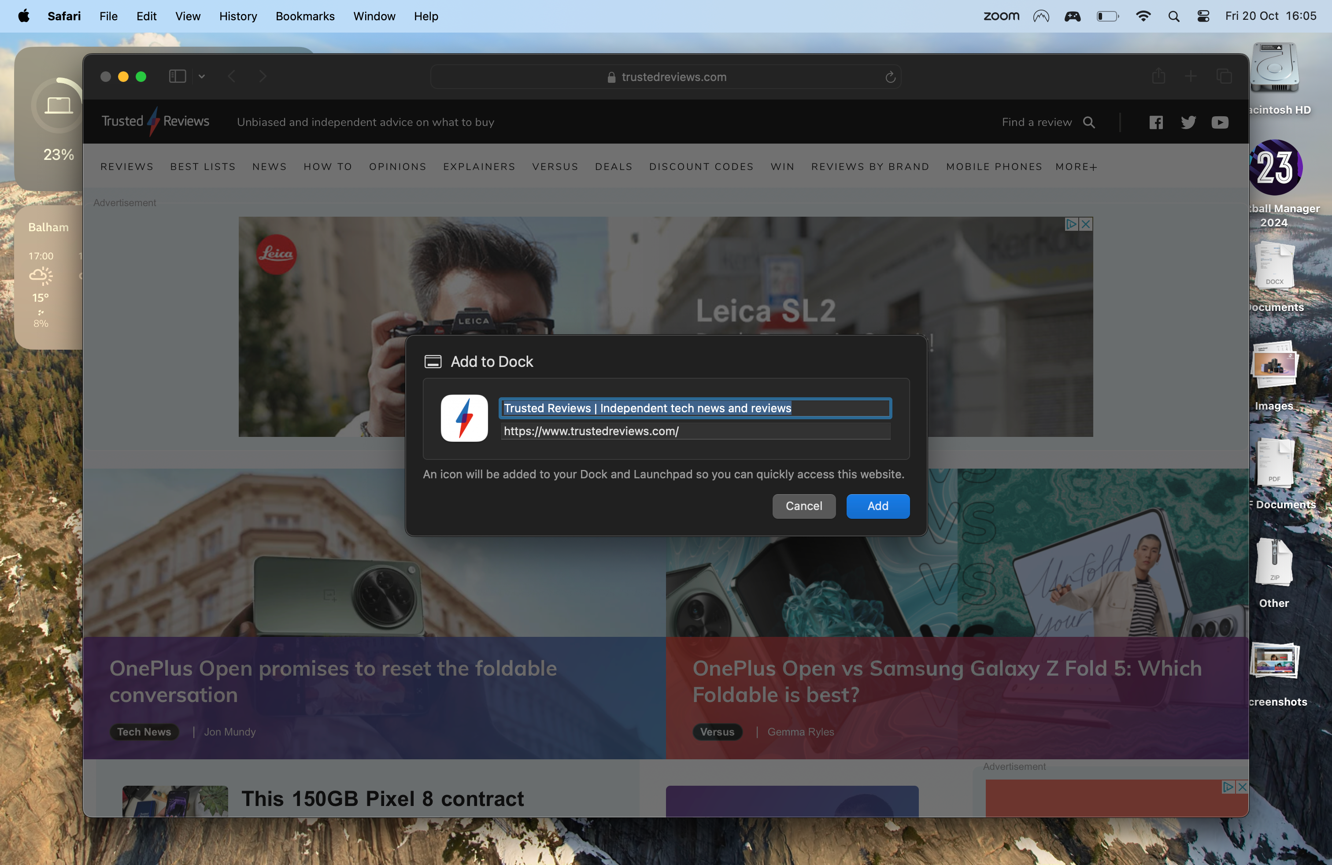Open the OPINIONS nav item
This screenshot has width=1332, height=865.
click(397, 167)
